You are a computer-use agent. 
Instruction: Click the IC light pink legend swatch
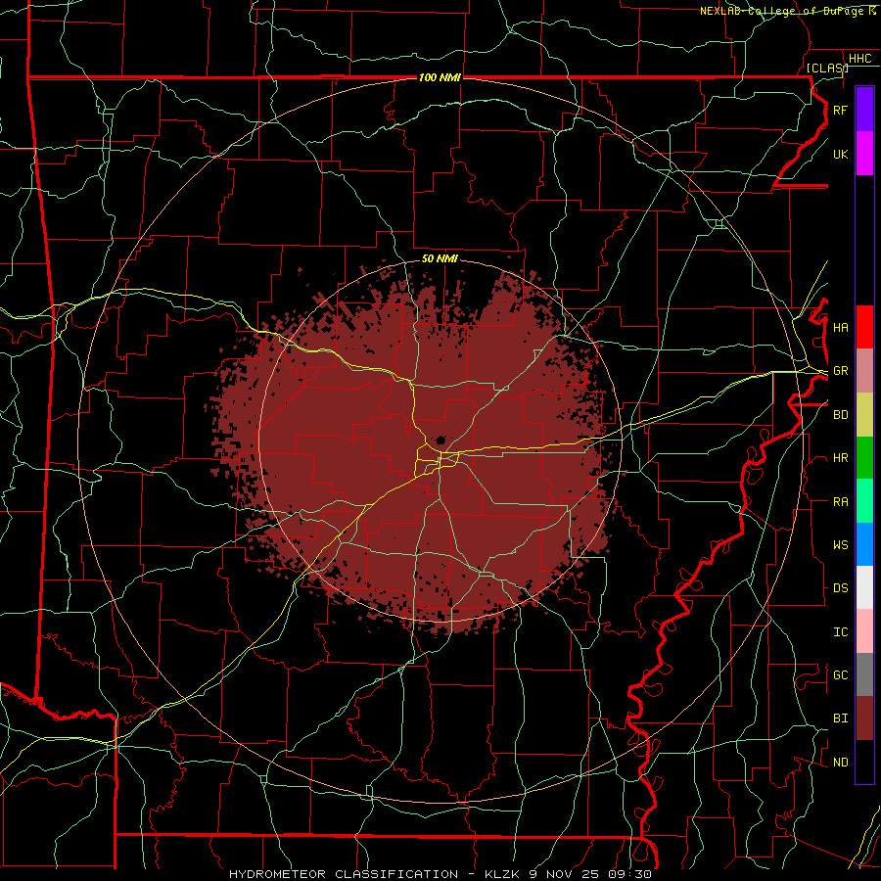[864, 631]
